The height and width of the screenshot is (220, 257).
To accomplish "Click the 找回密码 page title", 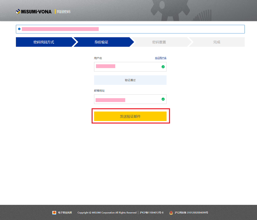I will (x=63, y=12).
